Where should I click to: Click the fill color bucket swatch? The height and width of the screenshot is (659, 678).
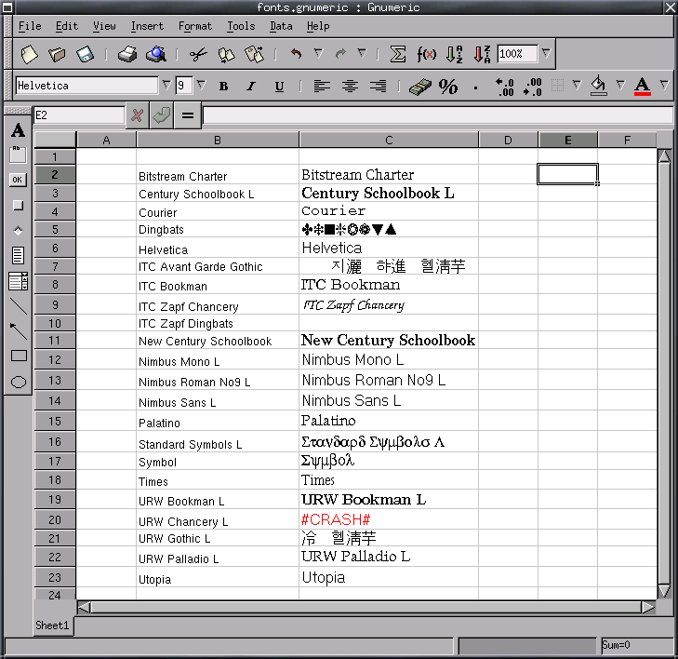(x=599, y=86)
